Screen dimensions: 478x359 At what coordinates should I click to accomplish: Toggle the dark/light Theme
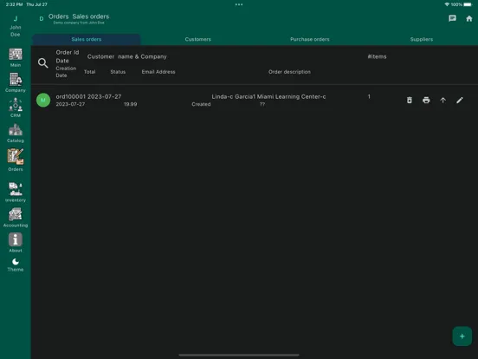pyautogui.click(x=16, y=265)
